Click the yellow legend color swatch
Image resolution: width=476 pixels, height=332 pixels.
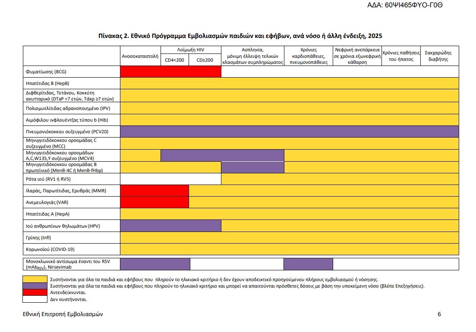[36, 279]
